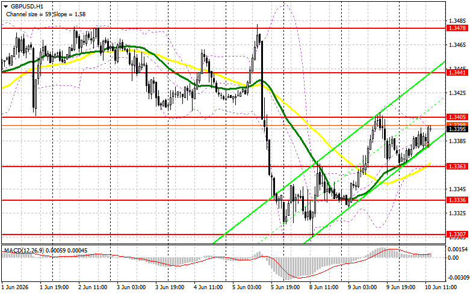
Task: Click the 1.3336 red price level label
Action: (457, 200)
